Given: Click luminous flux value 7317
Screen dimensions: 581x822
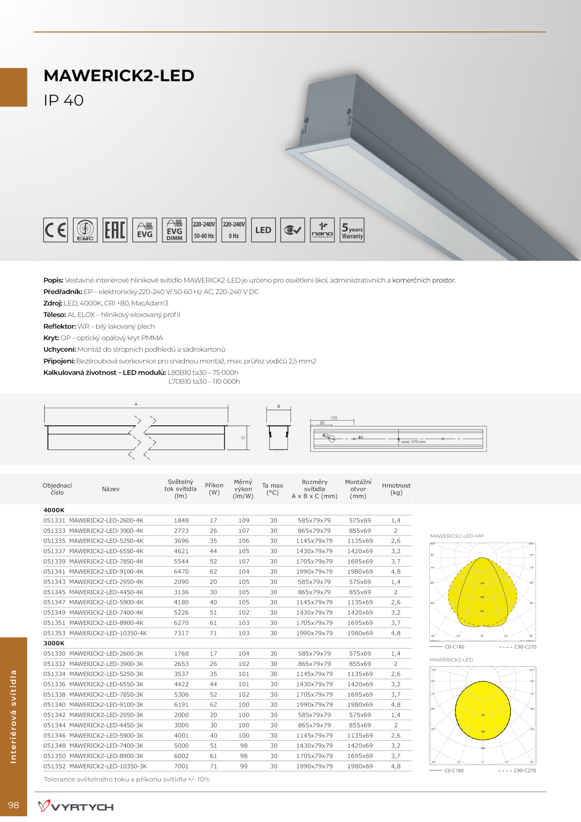Looking at the screenshot, I should (x=181, y=633).
